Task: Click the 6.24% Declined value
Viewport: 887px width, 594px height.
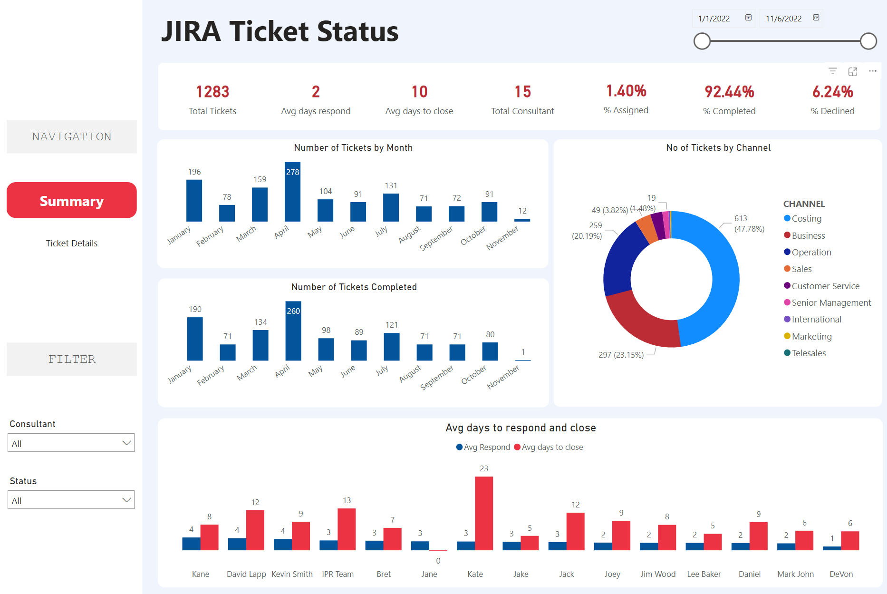Action: [832, 91]
